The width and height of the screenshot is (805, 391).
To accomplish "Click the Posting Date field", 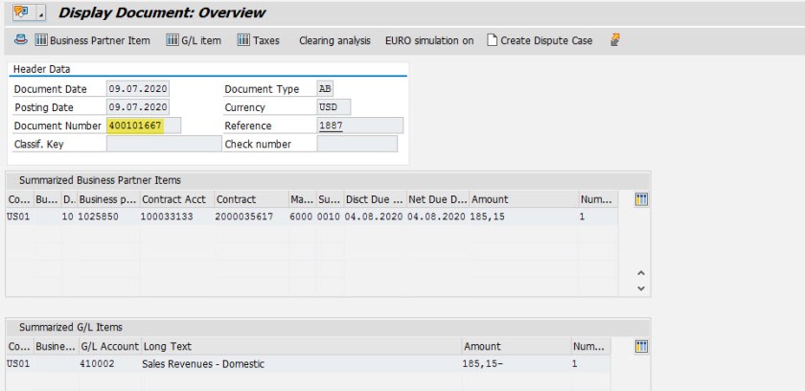I will 138,107.
